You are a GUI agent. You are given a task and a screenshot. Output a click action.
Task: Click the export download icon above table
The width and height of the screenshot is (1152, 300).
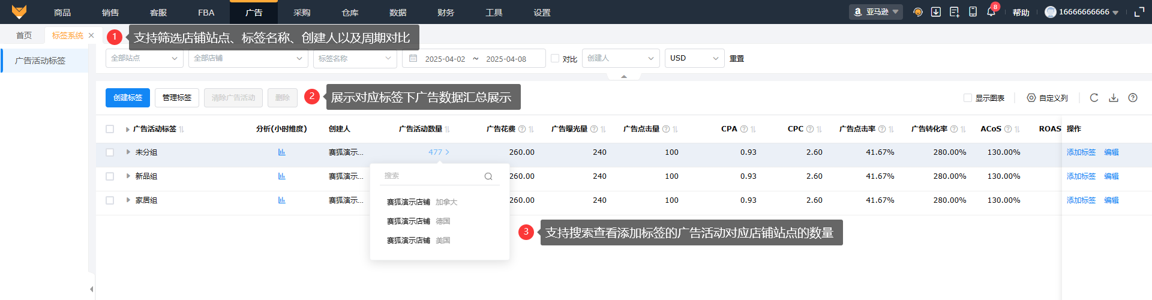1113,98
